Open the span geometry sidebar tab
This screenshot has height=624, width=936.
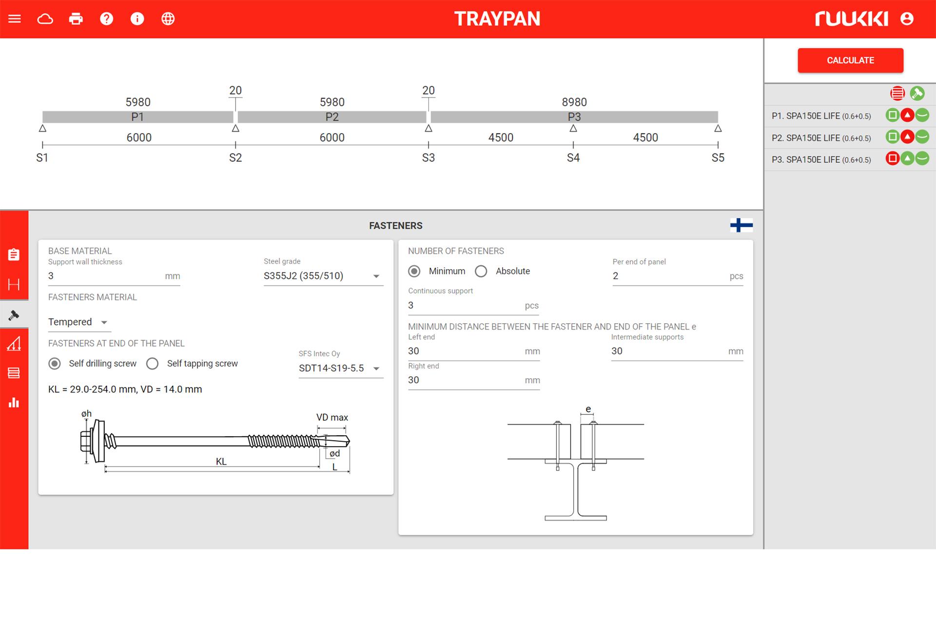coord(14,285)
